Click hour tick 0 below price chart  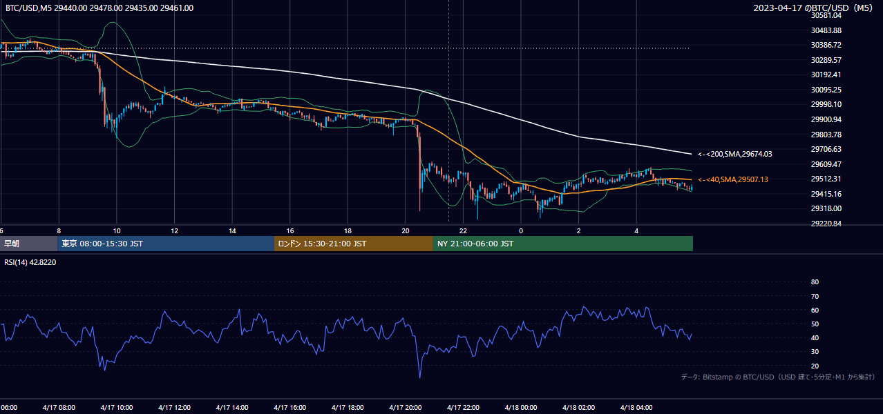coord(521,230)
